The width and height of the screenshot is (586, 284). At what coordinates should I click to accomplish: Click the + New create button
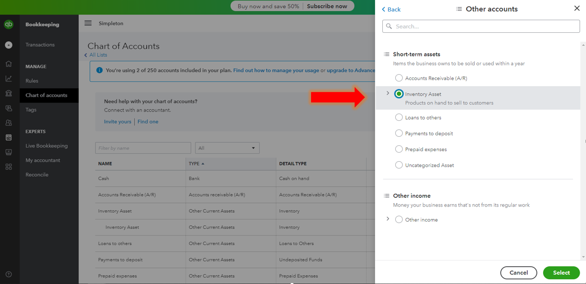(9, 45)
